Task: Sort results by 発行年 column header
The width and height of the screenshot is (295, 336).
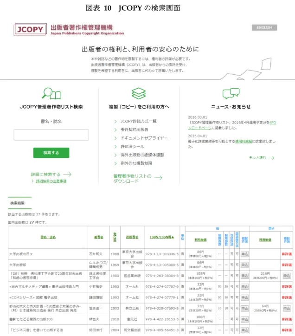Action: (115, 237)
